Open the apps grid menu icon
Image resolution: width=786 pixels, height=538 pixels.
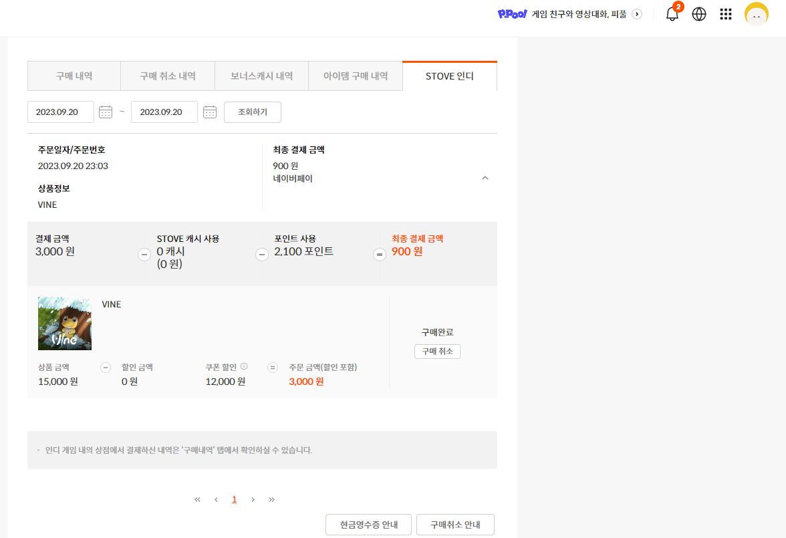pyautogui.click(x=726, y=15)
